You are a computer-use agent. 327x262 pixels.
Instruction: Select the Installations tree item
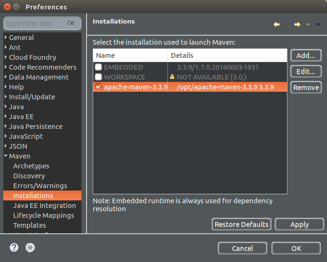pyautogui.click(x=42, y=196)
